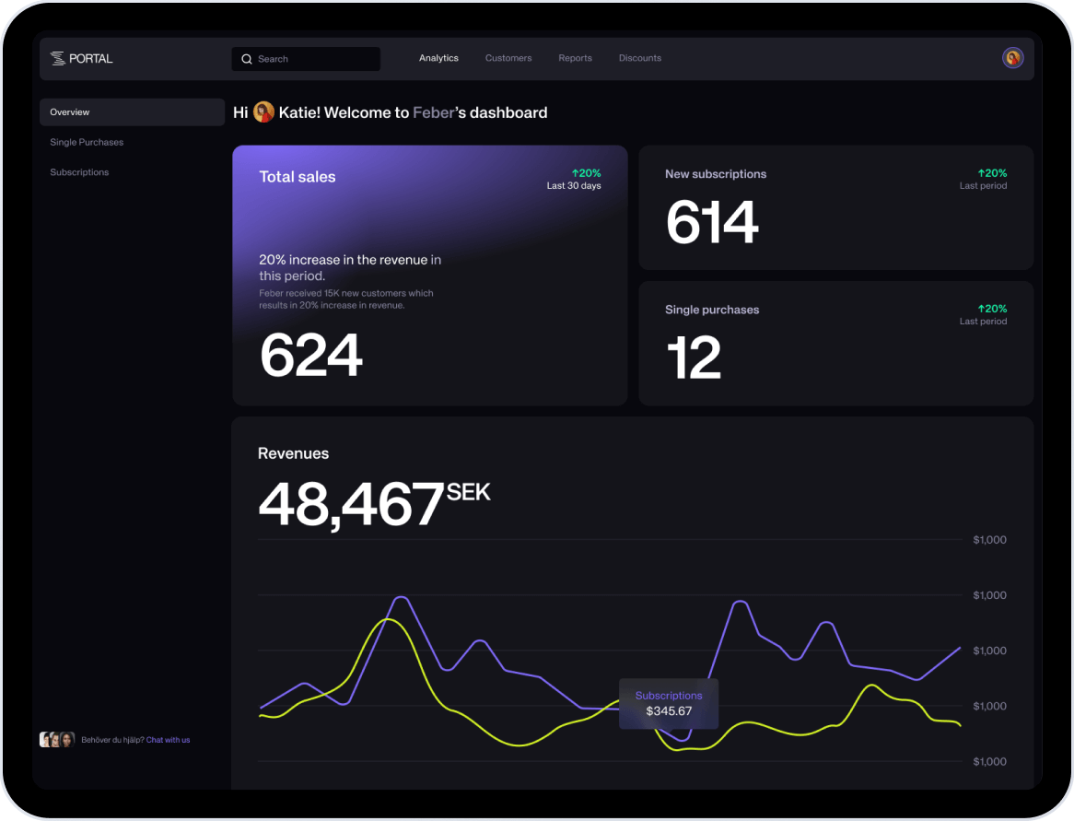Open the Customers tab
This screenshot has width=1074, height=821.
click(x=508, y=58)
